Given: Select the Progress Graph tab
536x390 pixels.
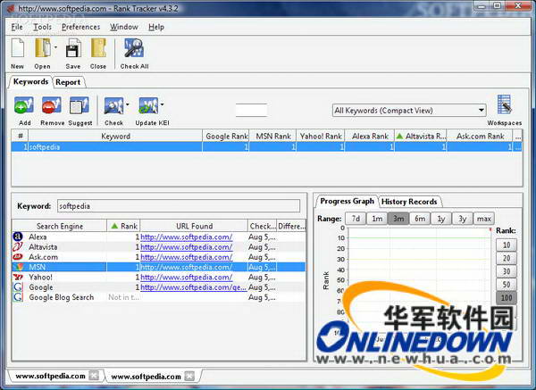Looking at the screenshot, I should coord(347,201).
